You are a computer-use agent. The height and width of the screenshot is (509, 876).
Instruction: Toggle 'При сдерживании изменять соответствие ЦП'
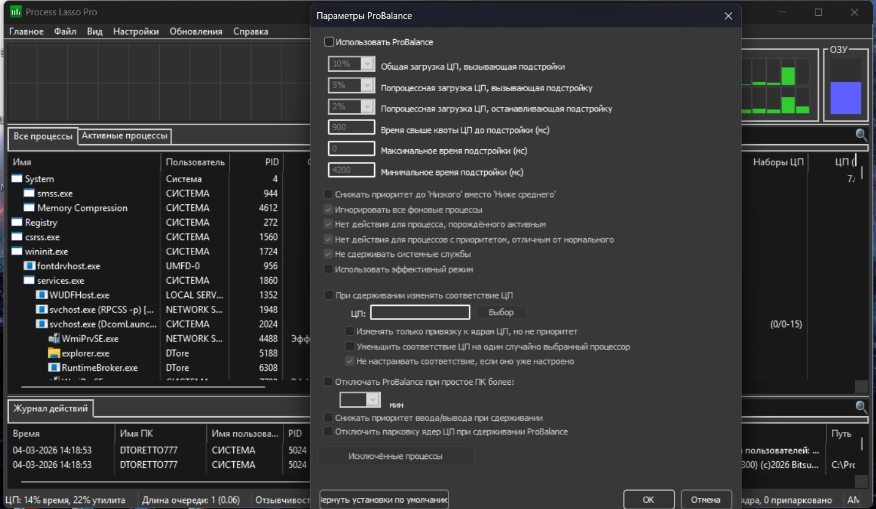tap(329, 295)
